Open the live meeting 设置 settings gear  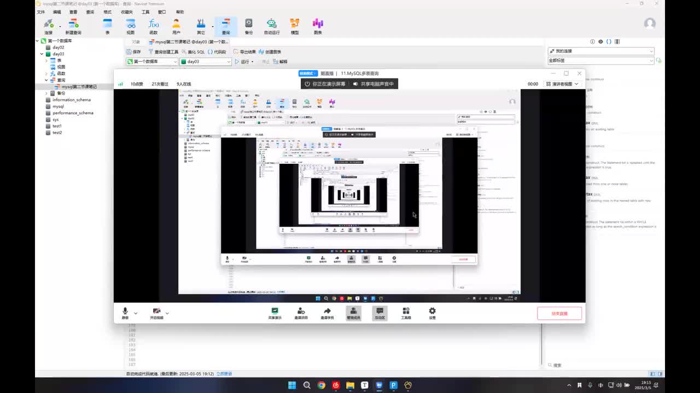coord(432,313)
